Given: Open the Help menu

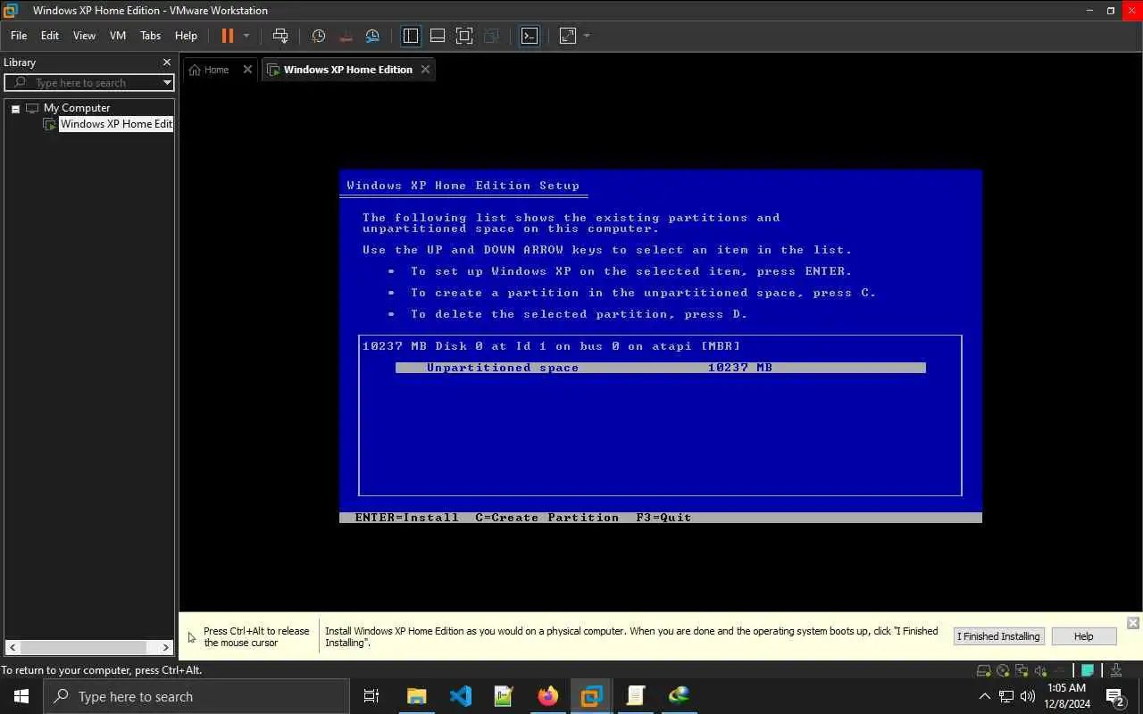Looking at the screenshot, I should (186, 36).
